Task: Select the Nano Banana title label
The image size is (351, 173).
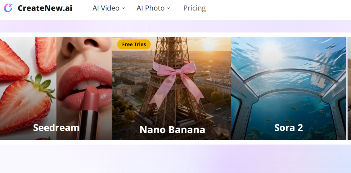Action: [172, 130]
